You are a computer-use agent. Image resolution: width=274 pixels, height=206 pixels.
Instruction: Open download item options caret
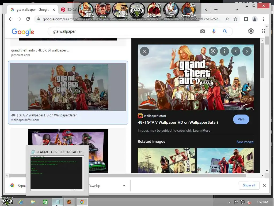[124, 186]
